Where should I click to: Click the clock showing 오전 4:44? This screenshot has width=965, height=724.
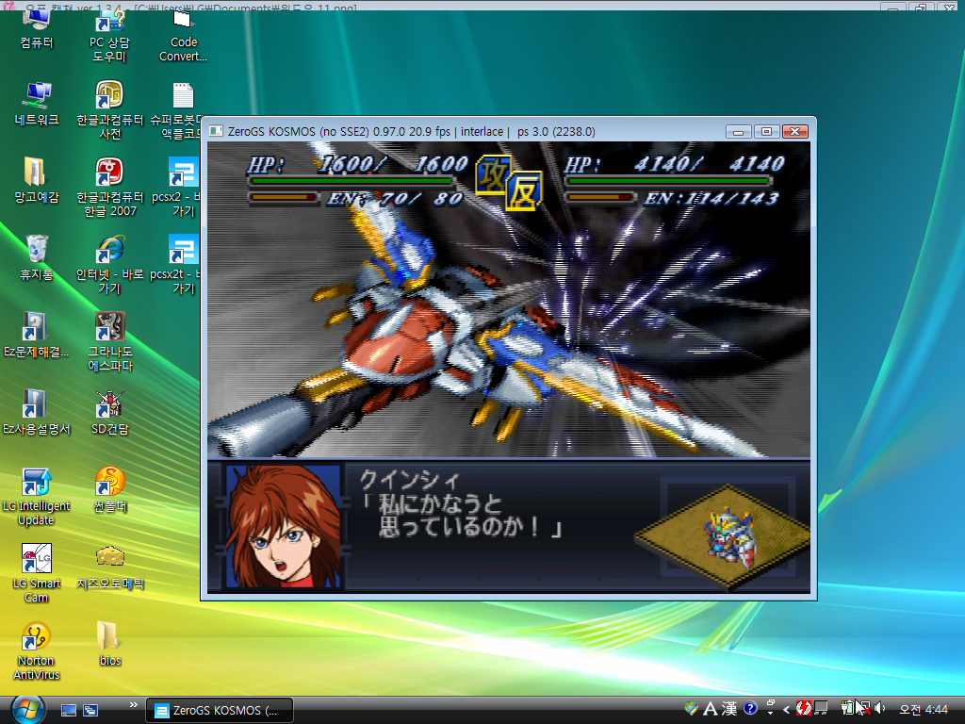point(924,709)
